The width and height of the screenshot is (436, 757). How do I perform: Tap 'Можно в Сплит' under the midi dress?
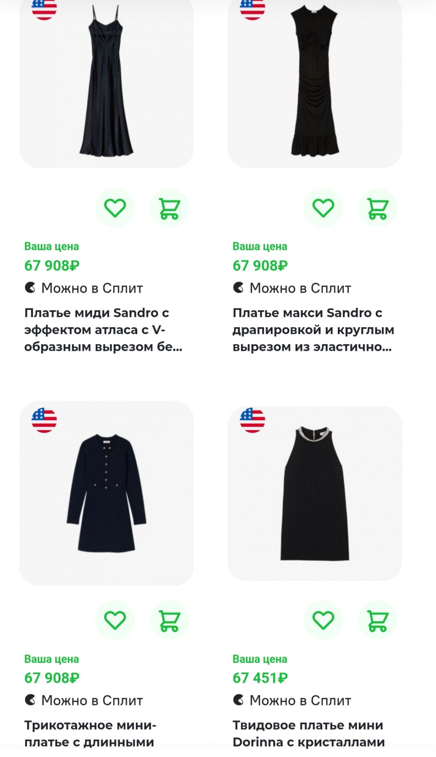84,288
